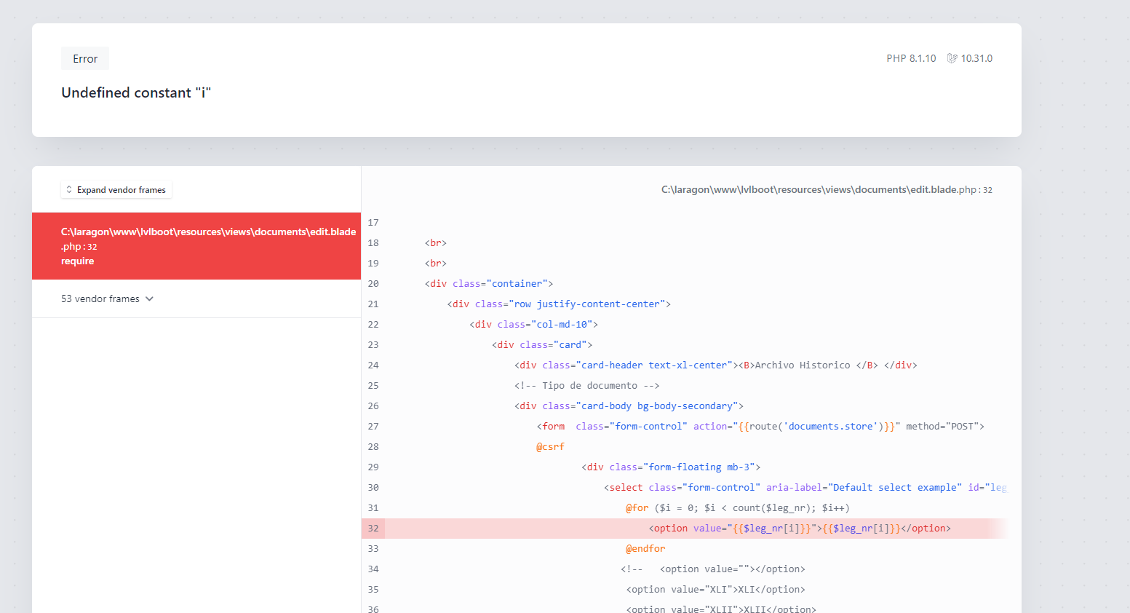Click the Expand vendor frames button

(x=116, y=190)
